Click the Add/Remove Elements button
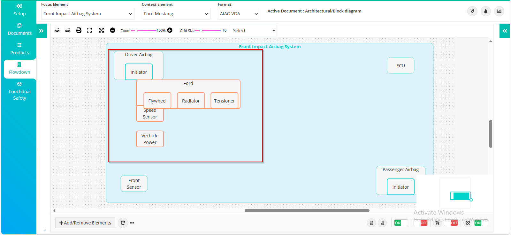 pos(85,223)
